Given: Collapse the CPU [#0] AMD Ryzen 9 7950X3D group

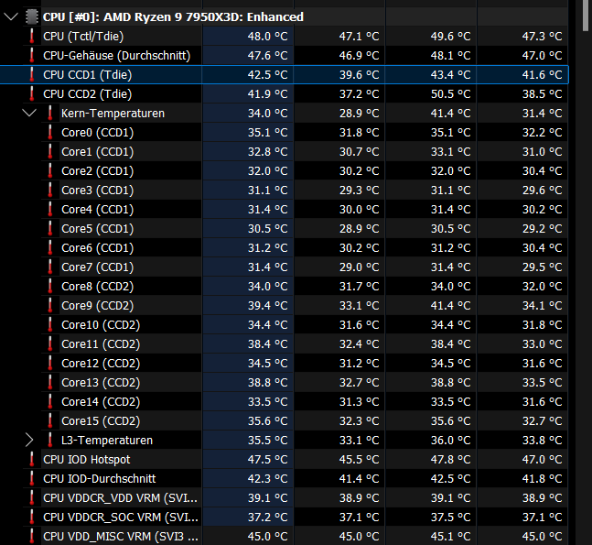Looking at the screenshot, I should point(11,17).
